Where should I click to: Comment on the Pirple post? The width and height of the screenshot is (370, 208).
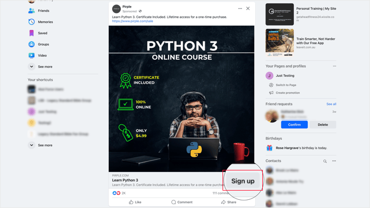tap(182, 202)
